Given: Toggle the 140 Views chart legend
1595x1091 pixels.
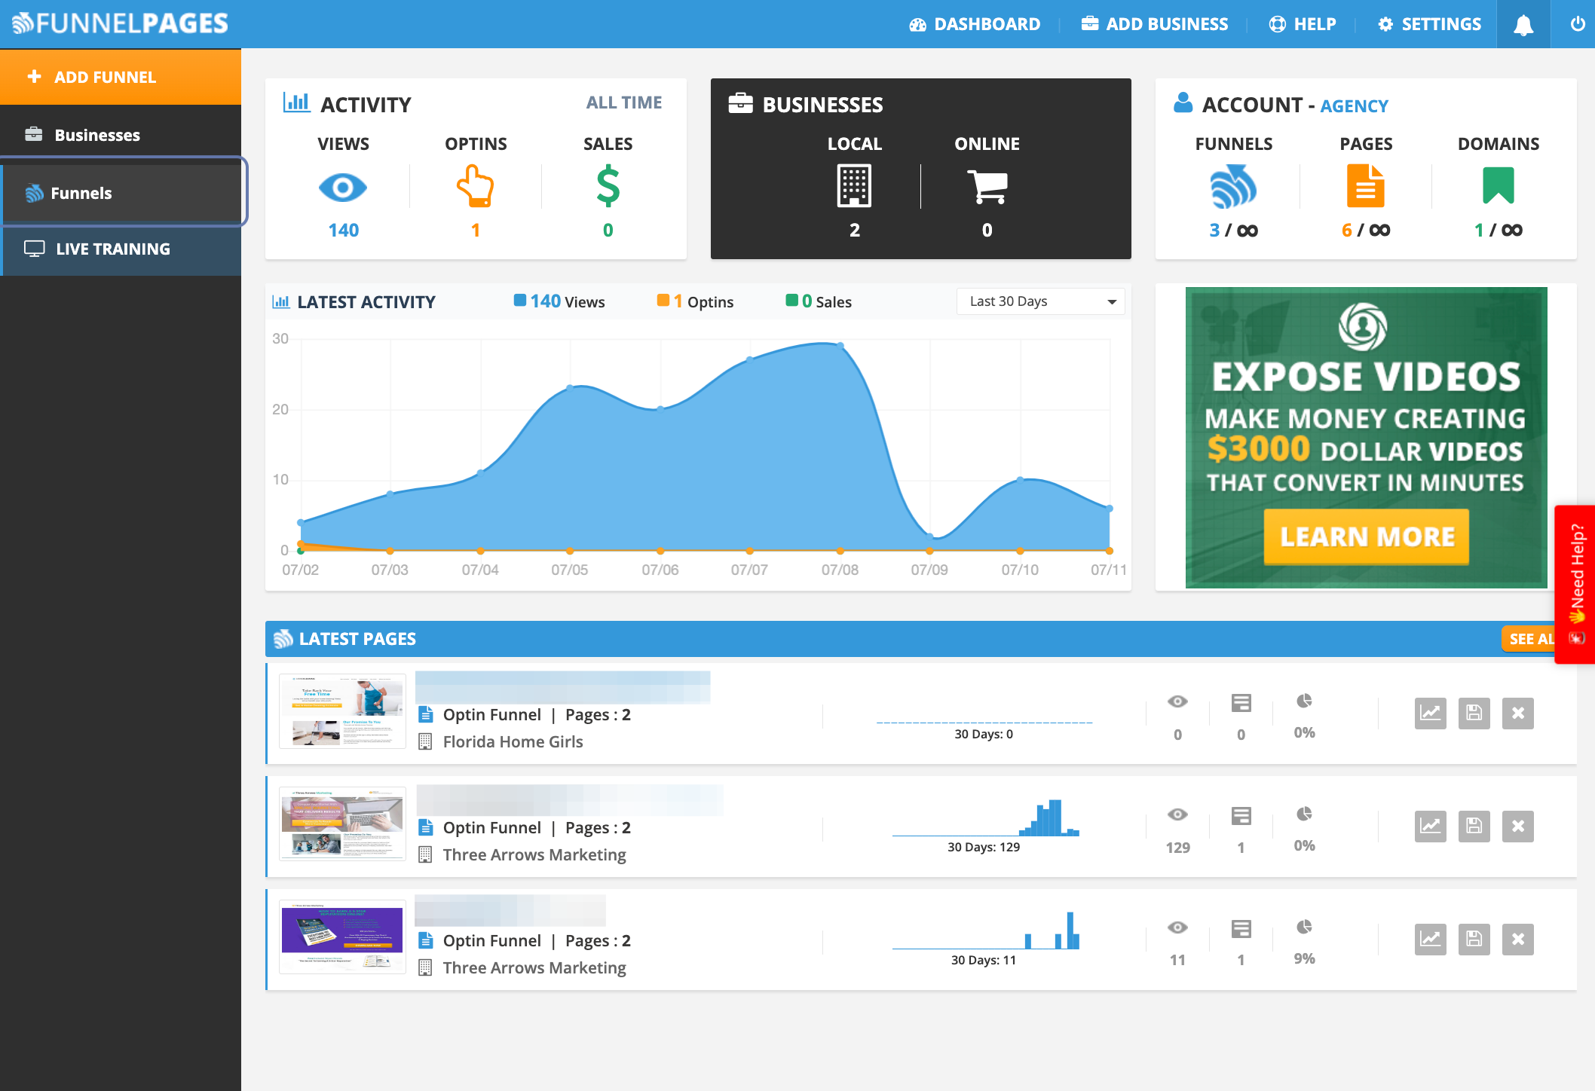Looking at the screenshot, I should pyautogui.click(x=559, y=301).
